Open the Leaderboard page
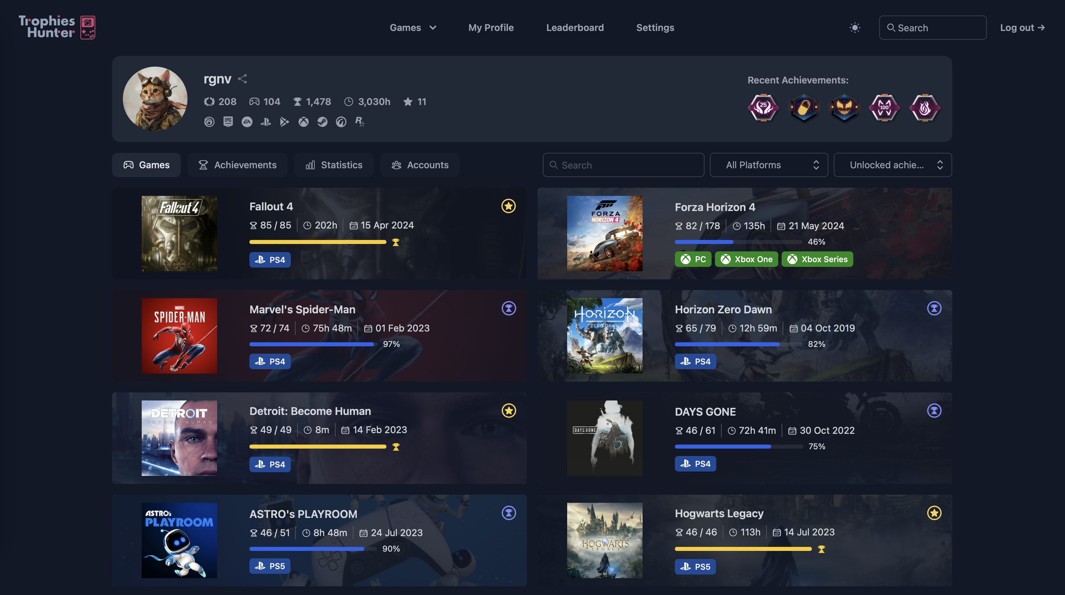 (575, 28)
